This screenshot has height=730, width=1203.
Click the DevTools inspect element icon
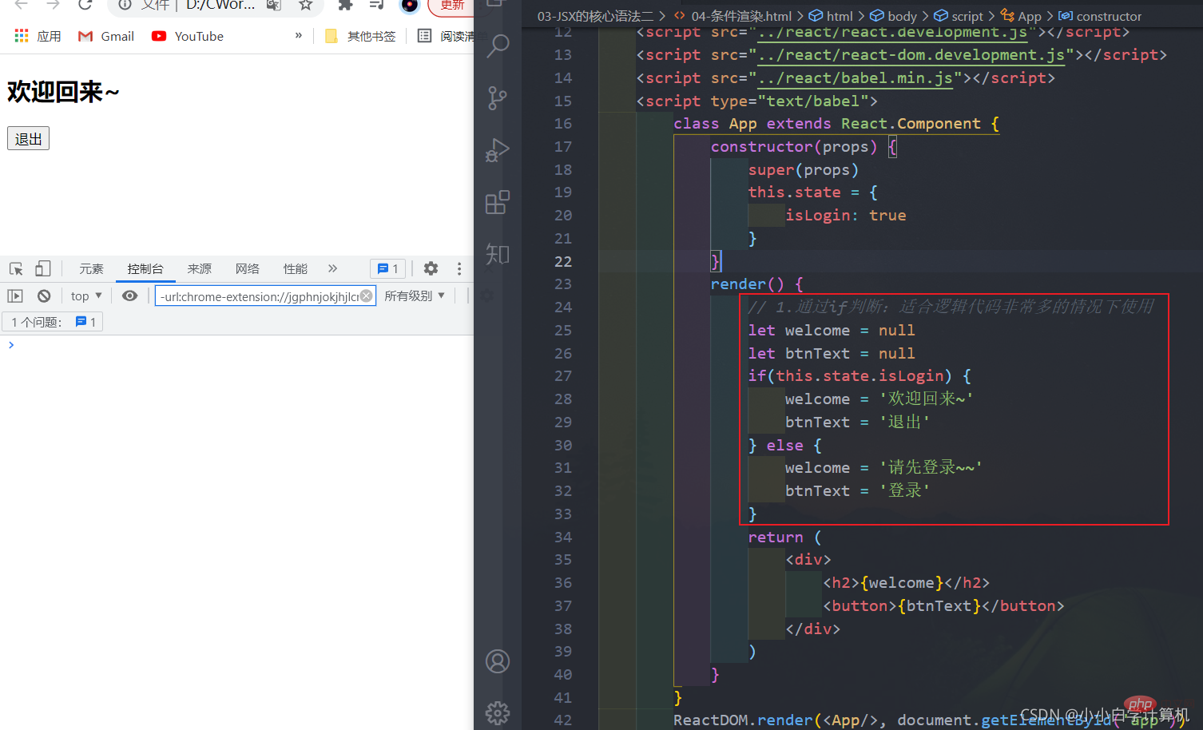[x=16, y=268]
